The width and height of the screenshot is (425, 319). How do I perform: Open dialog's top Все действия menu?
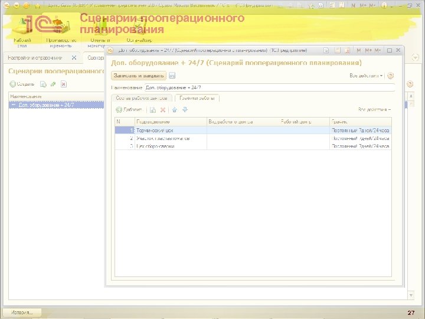tap(366, 76)
